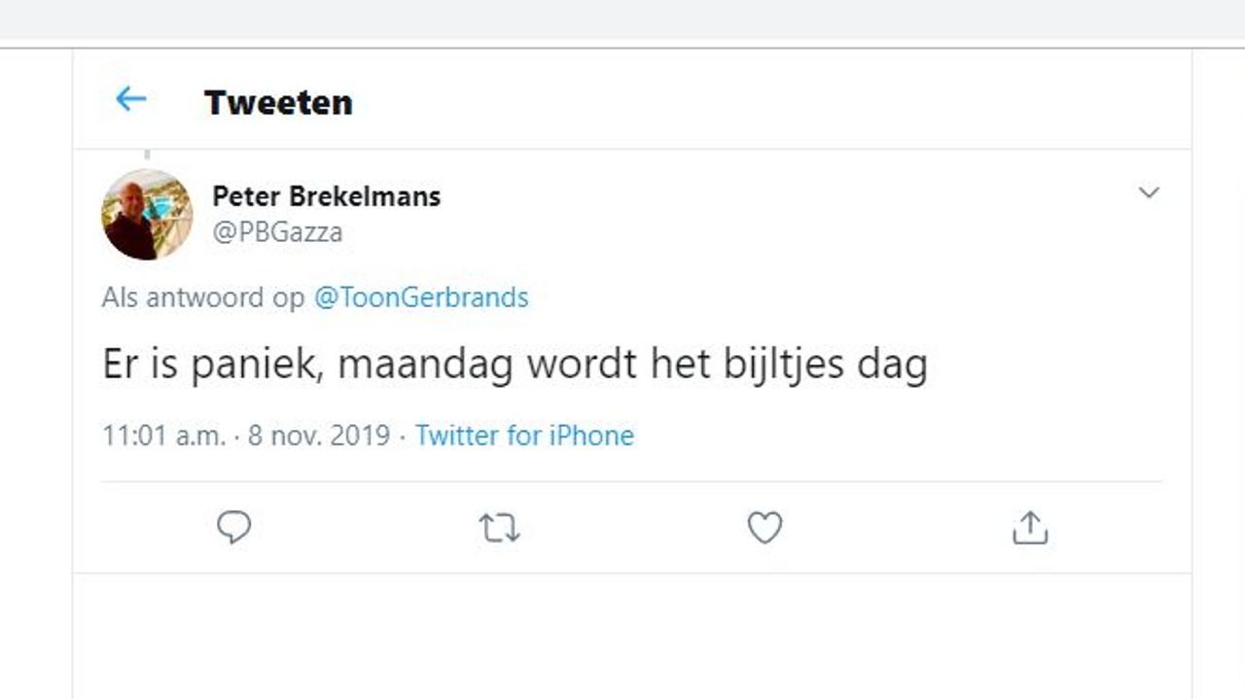The height and width of the screenshot is (699, 1245).
Task: Open Peter Brekelmans' profile picture
Action: (147, 214)
